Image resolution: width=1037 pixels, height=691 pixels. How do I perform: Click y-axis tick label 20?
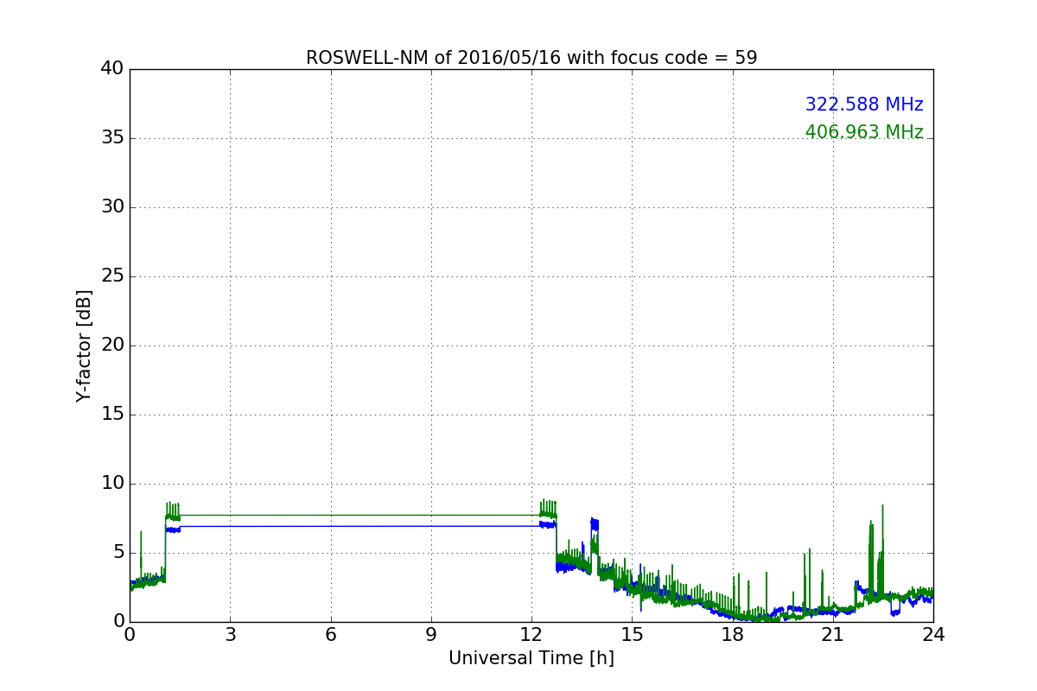pos(112,345)
